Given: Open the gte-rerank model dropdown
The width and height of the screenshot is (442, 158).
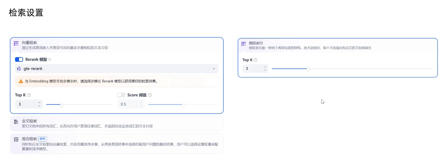Looking at the screenshot, I should click(x=117, y=69).
